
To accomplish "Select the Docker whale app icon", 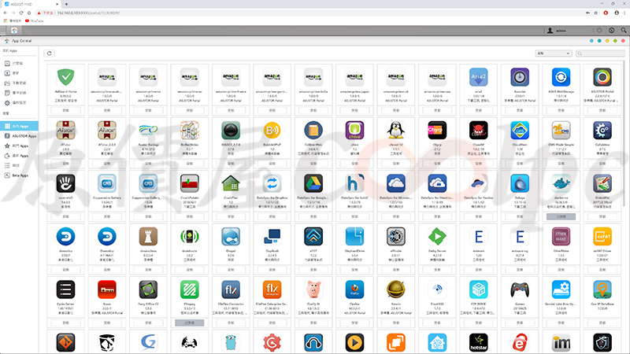I will (x=561, y=183).
